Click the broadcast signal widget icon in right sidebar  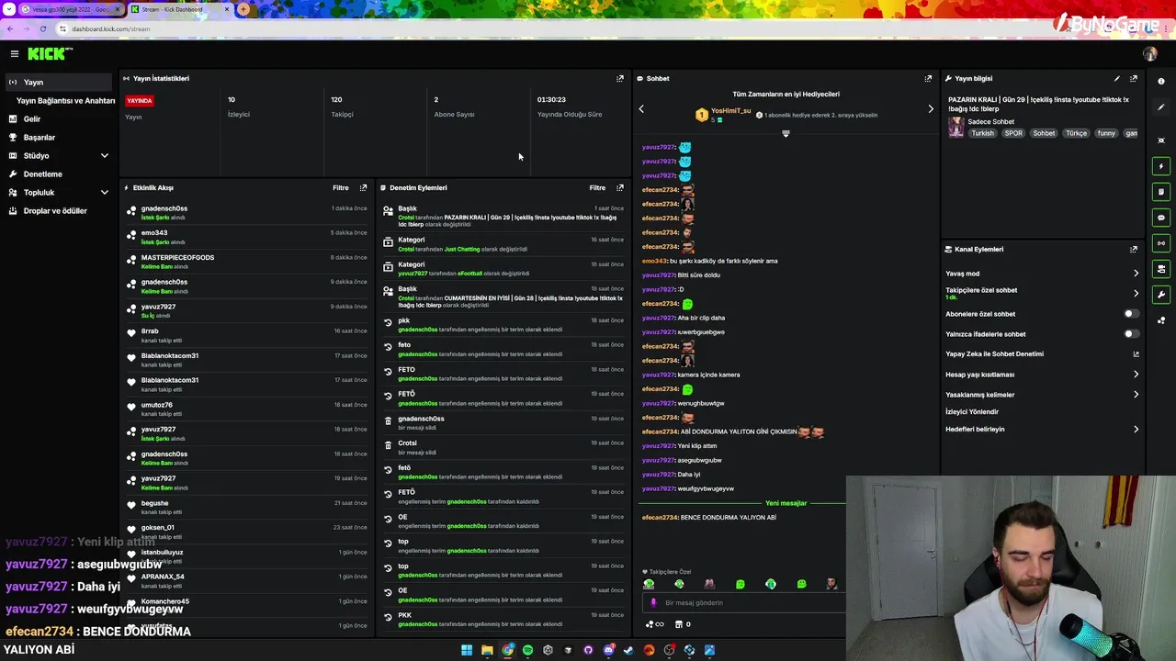click(1161, 243)
